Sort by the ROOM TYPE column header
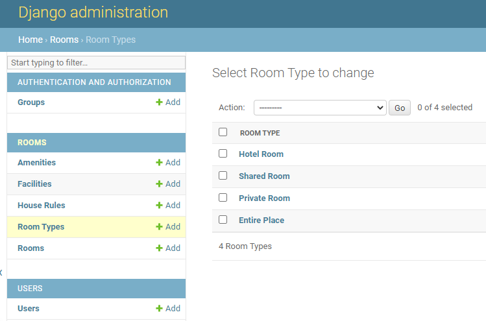 pos(260,133)
